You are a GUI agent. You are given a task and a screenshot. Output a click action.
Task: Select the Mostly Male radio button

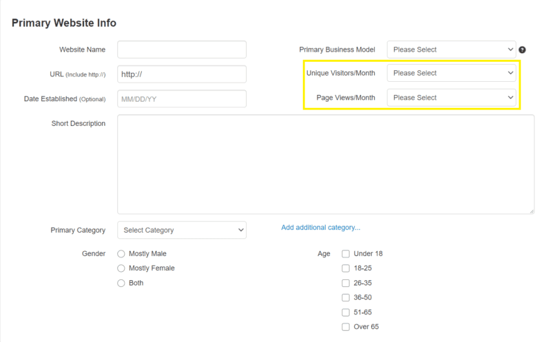(x=121, y=254)
